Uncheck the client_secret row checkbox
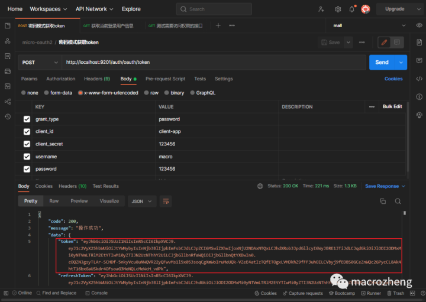Viewport: 426px width, 302px height. (27, 144)
